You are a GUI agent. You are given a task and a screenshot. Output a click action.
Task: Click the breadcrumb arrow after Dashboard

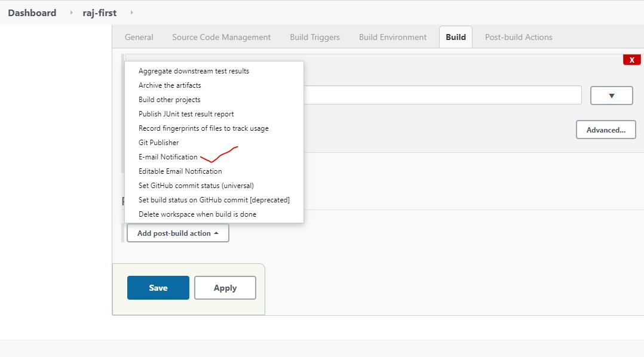click(x=71, y=13)
